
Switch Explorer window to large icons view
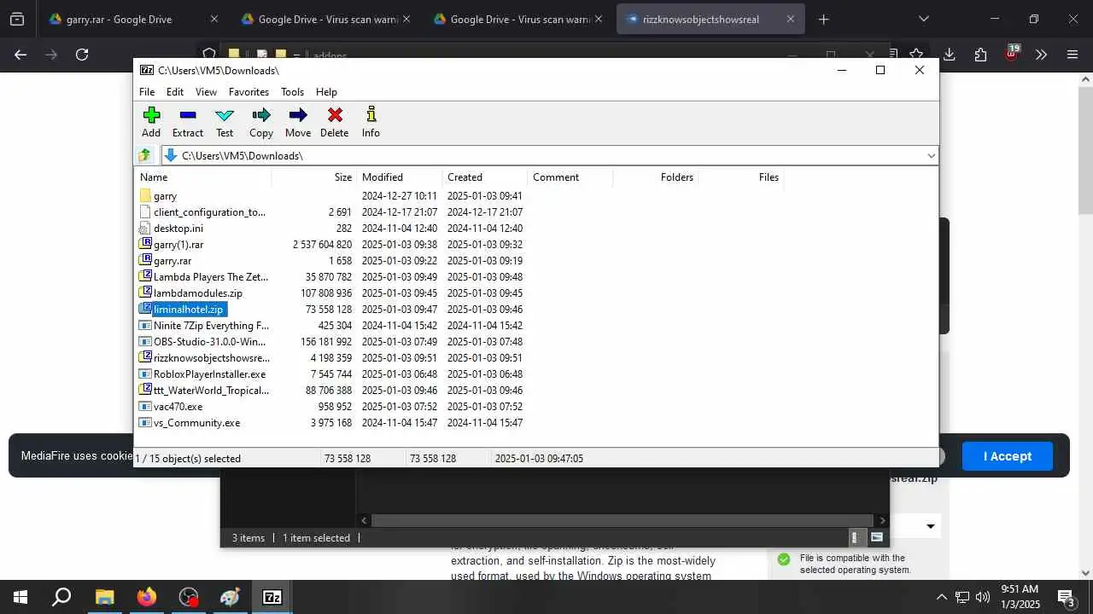(877, 537)
